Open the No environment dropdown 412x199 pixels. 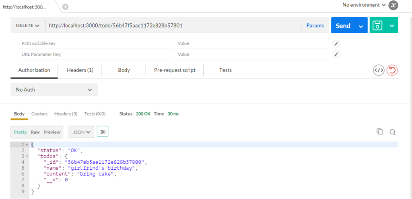tap(364, 5)
